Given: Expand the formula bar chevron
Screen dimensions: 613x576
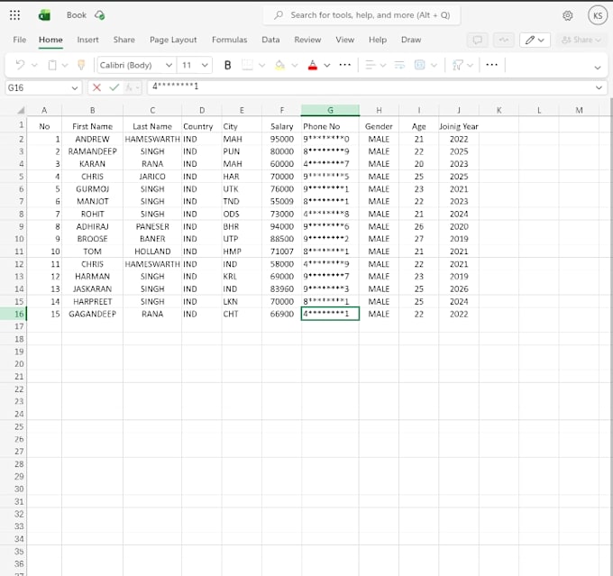Looking at the screenshot, I should [x=599, y=87].
